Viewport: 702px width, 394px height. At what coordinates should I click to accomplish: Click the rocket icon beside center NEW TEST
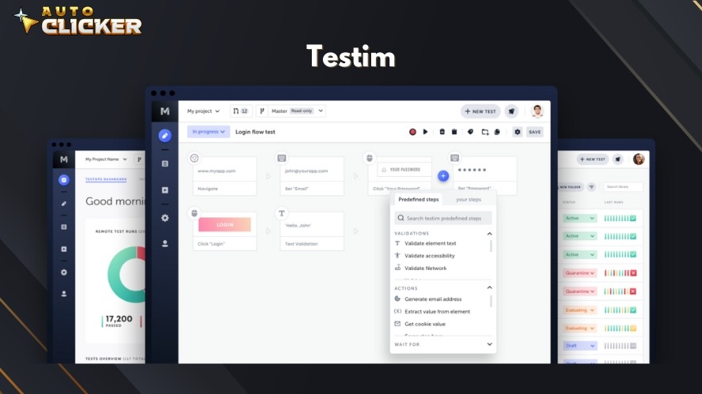[x=511, y=111]
